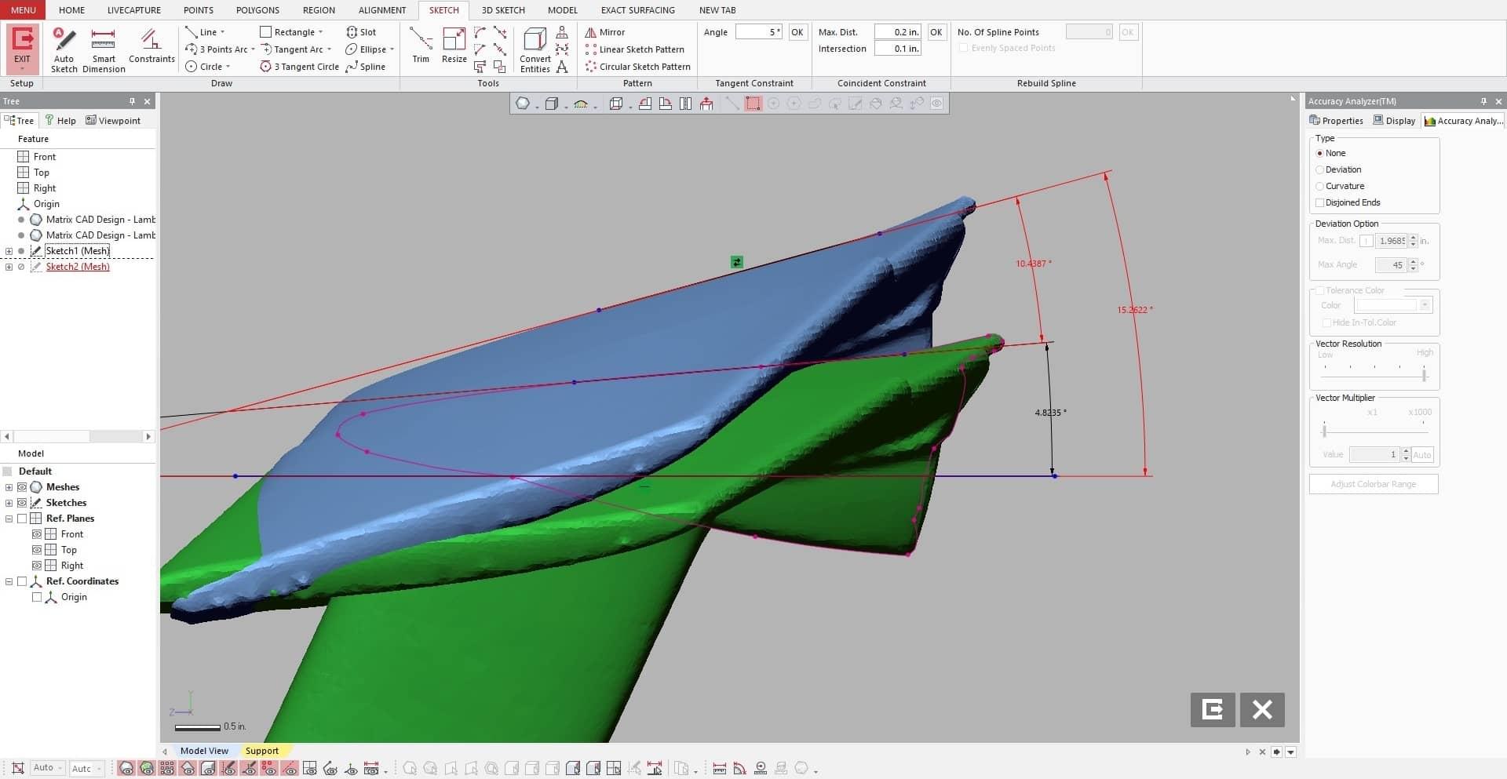
Task: Collapse the Ref. Planes node
Action: coord(9,519)
